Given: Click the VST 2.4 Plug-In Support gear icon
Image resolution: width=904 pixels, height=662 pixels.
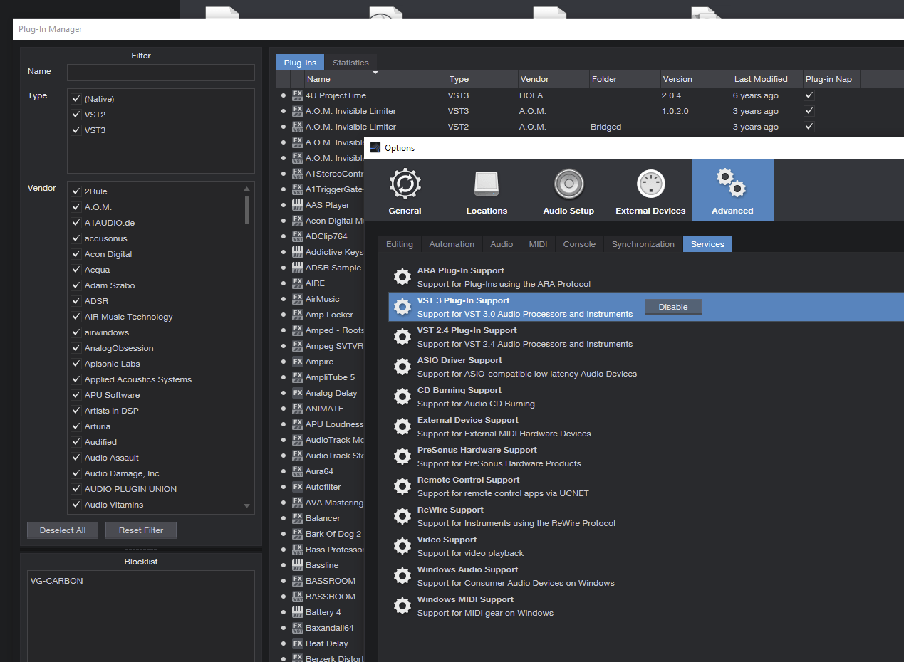Looking at the screenshot, I should tap(402, 337).
